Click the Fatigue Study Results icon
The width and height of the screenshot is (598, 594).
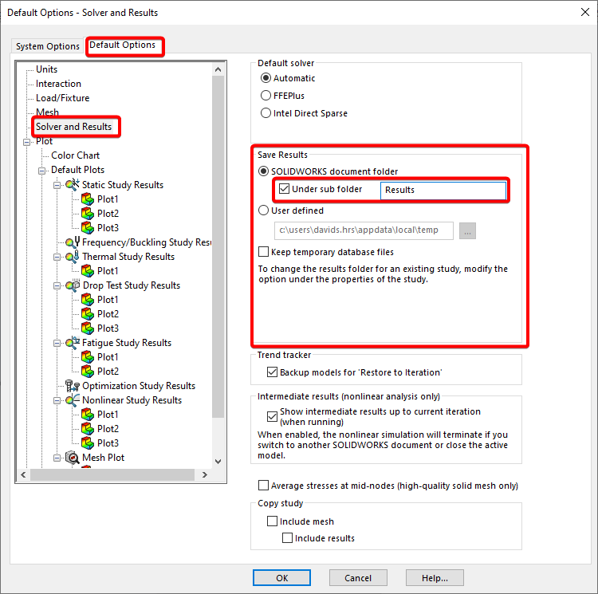pyautogui.click(x=72, y=343)
